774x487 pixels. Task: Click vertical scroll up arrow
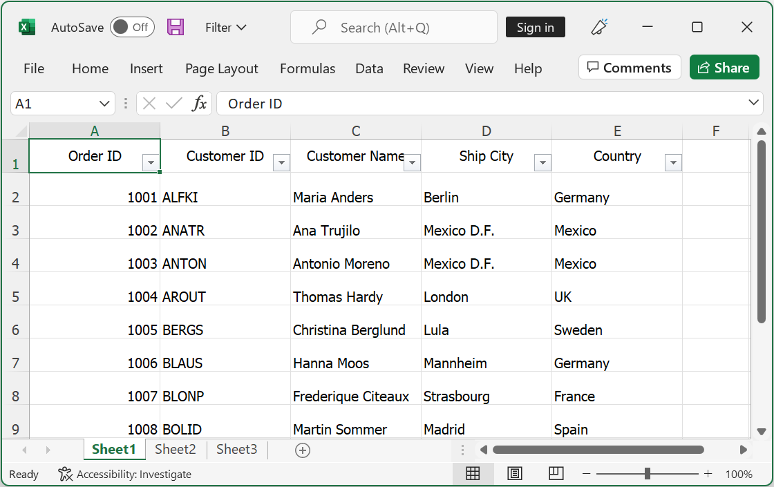pos(762,131)
